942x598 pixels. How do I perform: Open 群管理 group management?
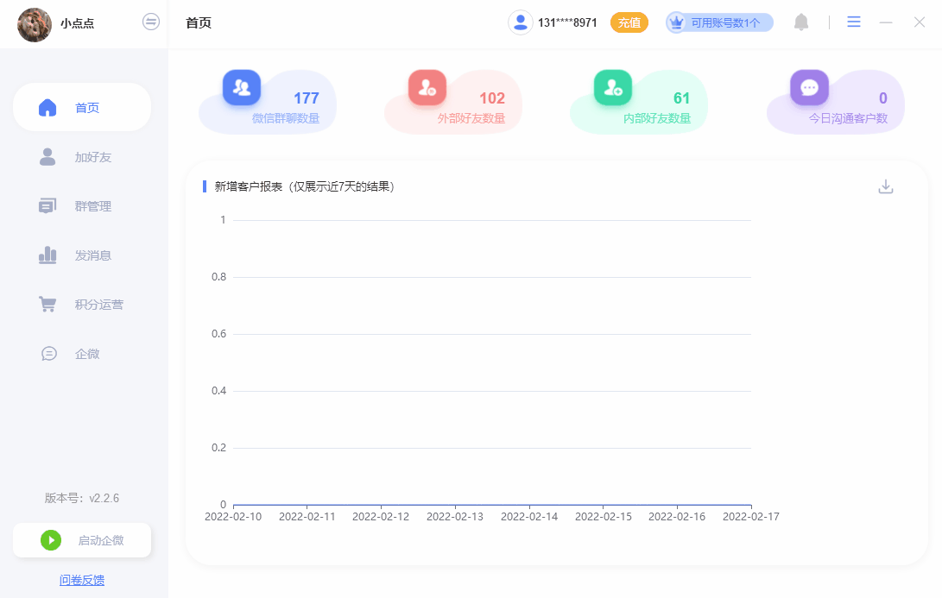[82, 206]
